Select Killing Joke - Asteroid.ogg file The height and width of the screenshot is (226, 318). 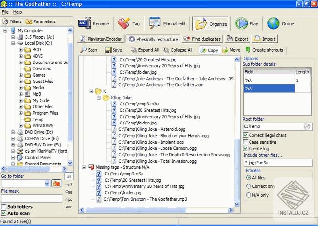pos(152,129)
